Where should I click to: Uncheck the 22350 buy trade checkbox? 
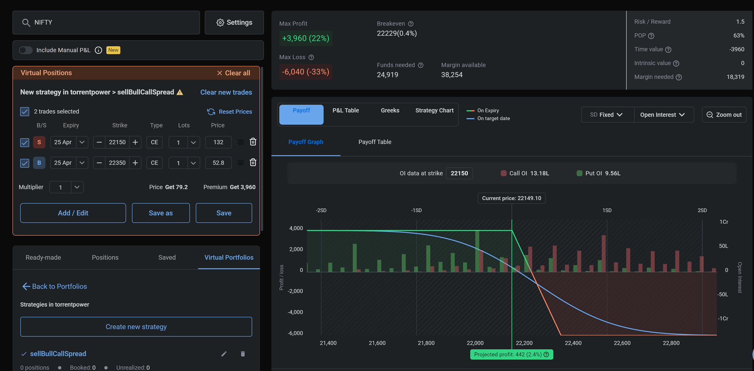pyautogui.click(x=25, y=163)
